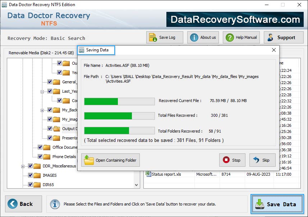Click the Excel icon next to Status report.xls

pos(147,174)
